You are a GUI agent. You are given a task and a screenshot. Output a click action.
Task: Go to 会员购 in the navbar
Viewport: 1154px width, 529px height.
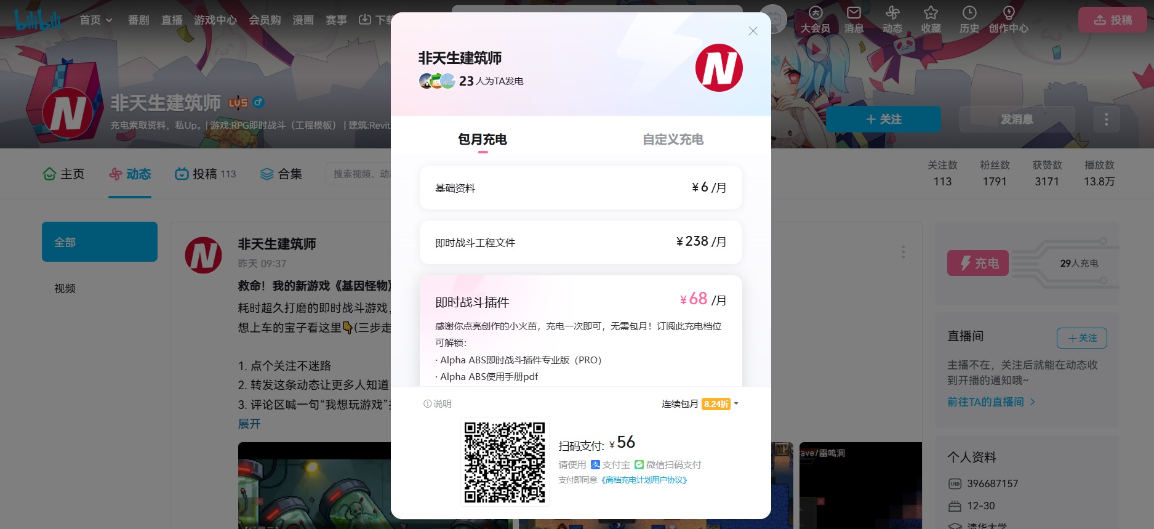click(x=265, y=20)
